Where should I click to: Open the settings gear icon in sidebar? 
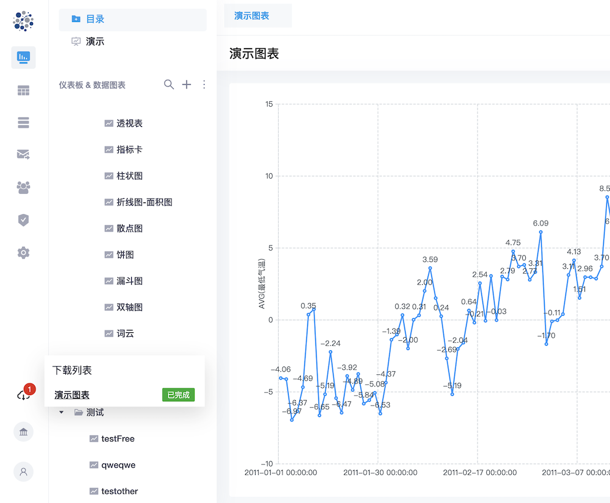pyautogui.click(x=23, y=252)
